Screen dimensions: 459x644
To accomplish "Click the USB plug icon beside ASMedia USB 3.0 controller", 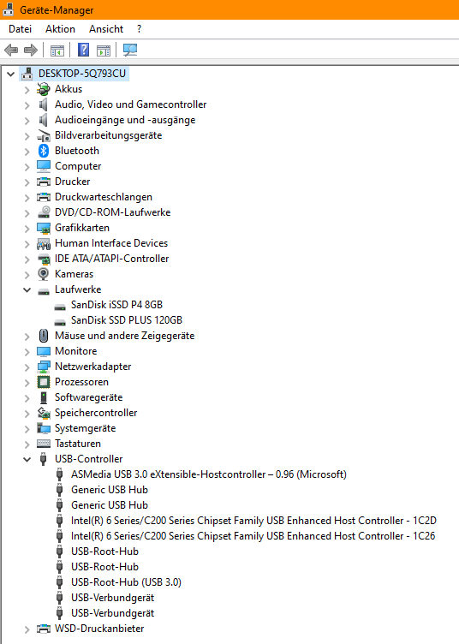I will 60,474.
